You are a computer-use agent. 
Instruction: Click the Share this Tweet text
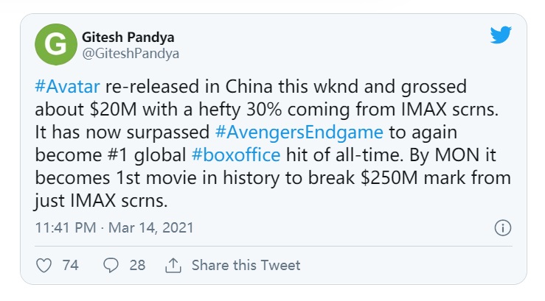click(x=246, y=265)
